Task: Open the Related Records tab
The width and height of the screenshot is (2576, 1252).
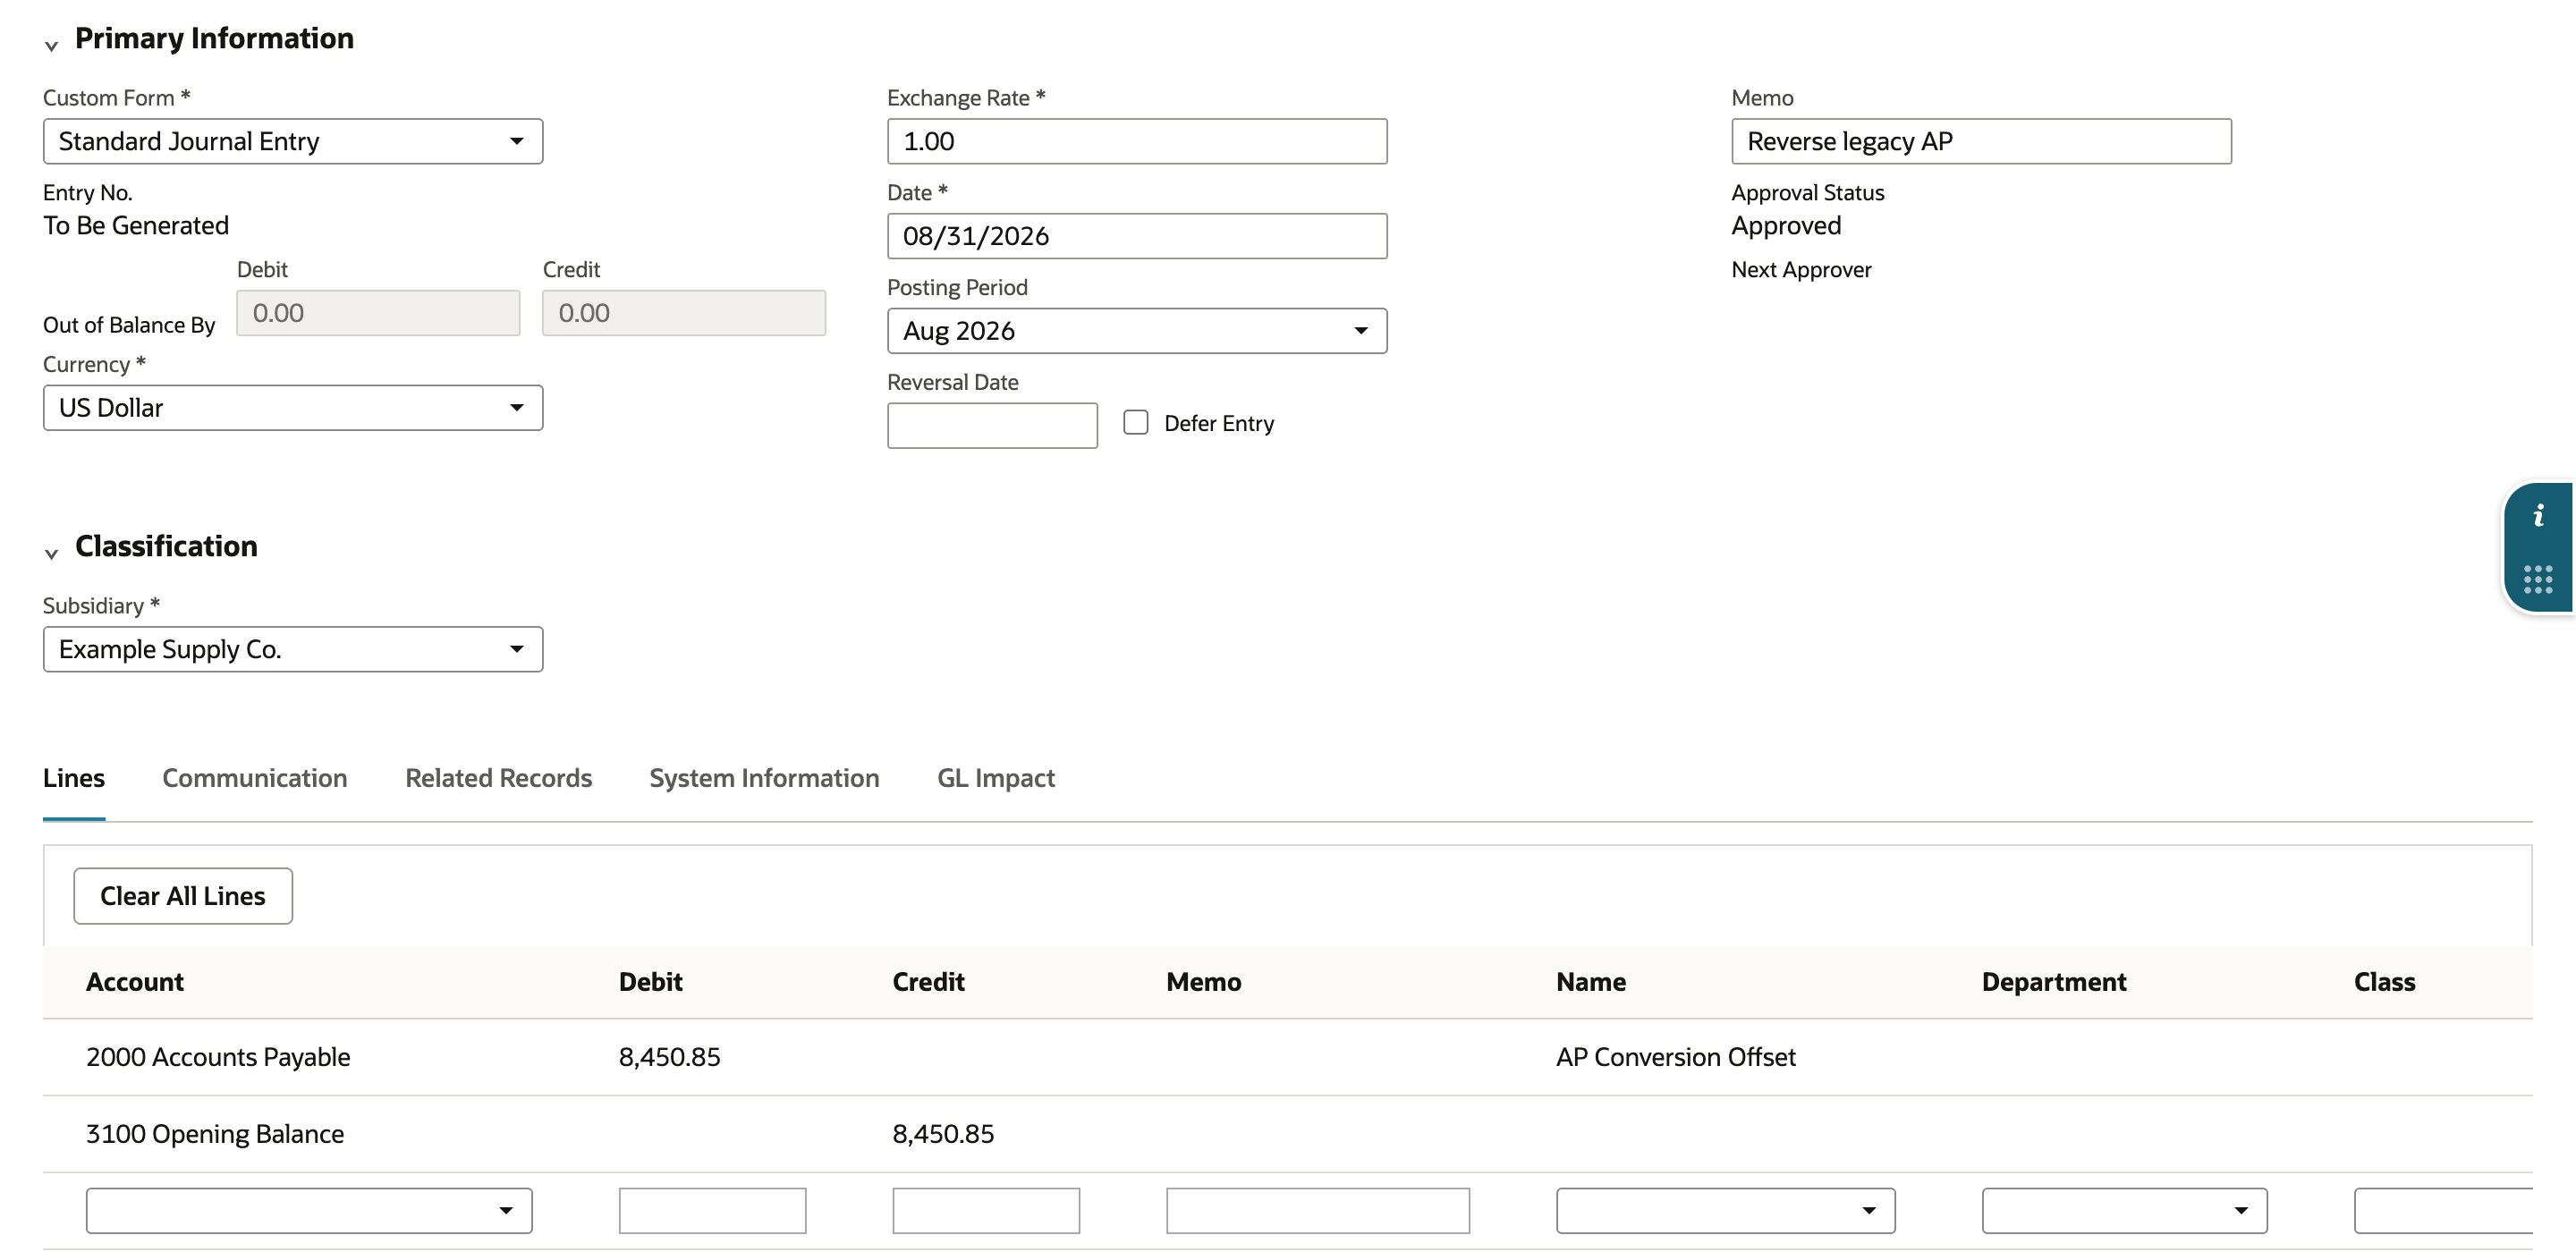Action: tap(499, 778)
